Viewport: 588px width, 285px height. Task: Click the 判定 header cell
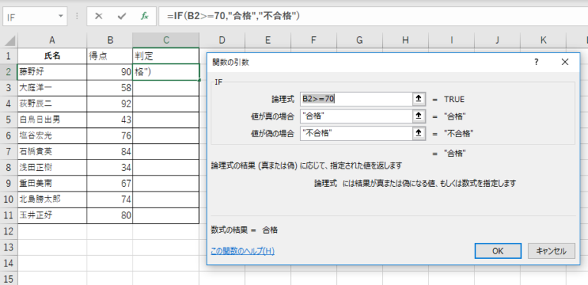(166, 56)
